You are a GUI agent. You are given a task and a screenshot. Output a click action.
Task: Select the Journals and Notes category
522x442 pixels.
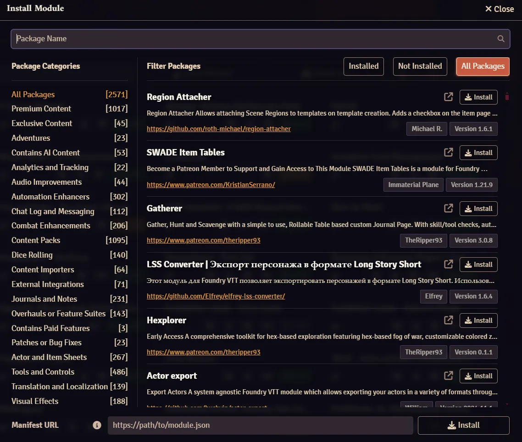(x=70, y=299)
